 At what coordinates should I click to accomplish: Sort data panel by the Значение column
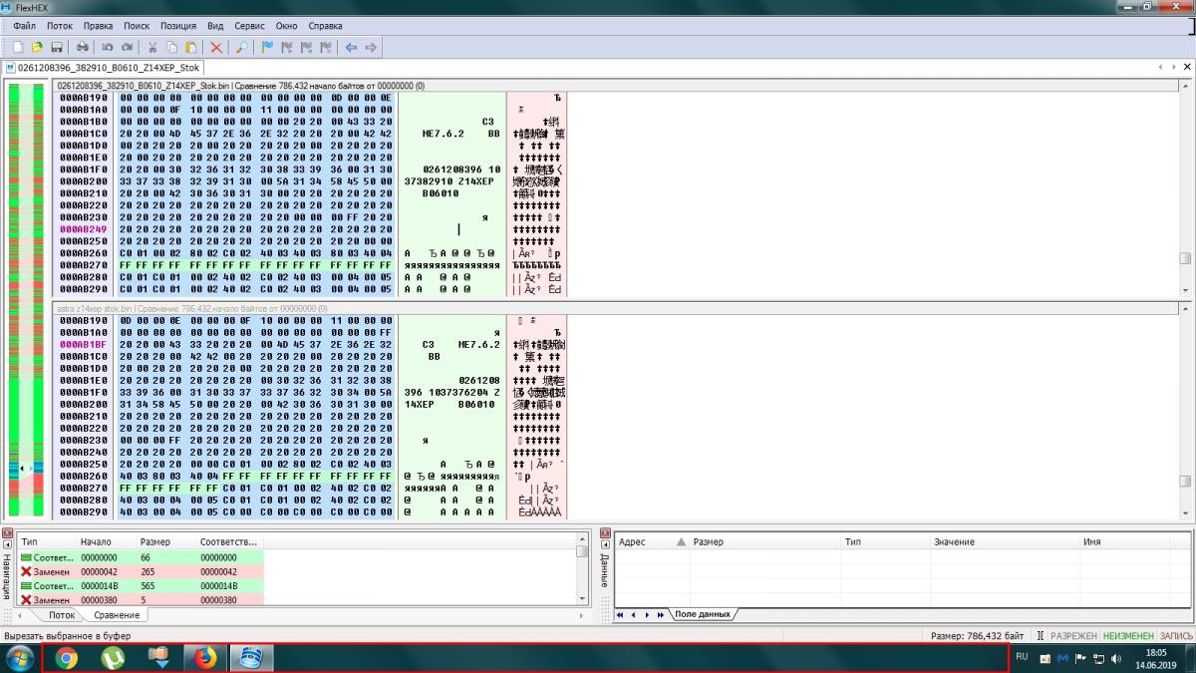(1005, 541)
